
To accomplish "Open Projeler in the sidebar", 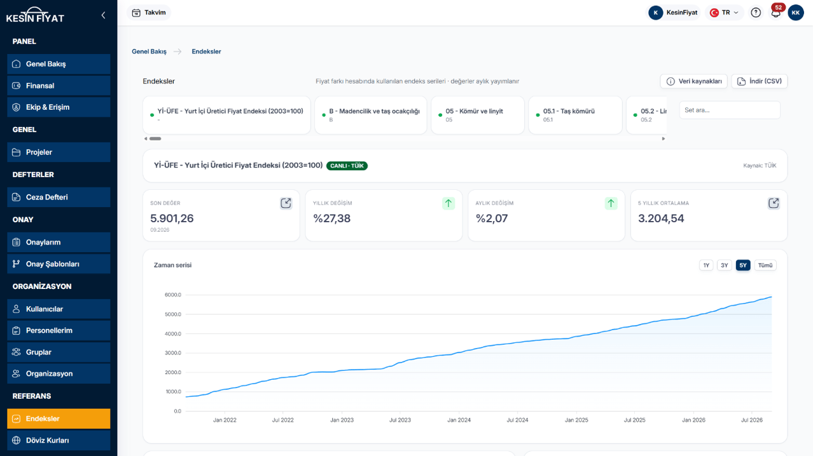I will [59, 152].
